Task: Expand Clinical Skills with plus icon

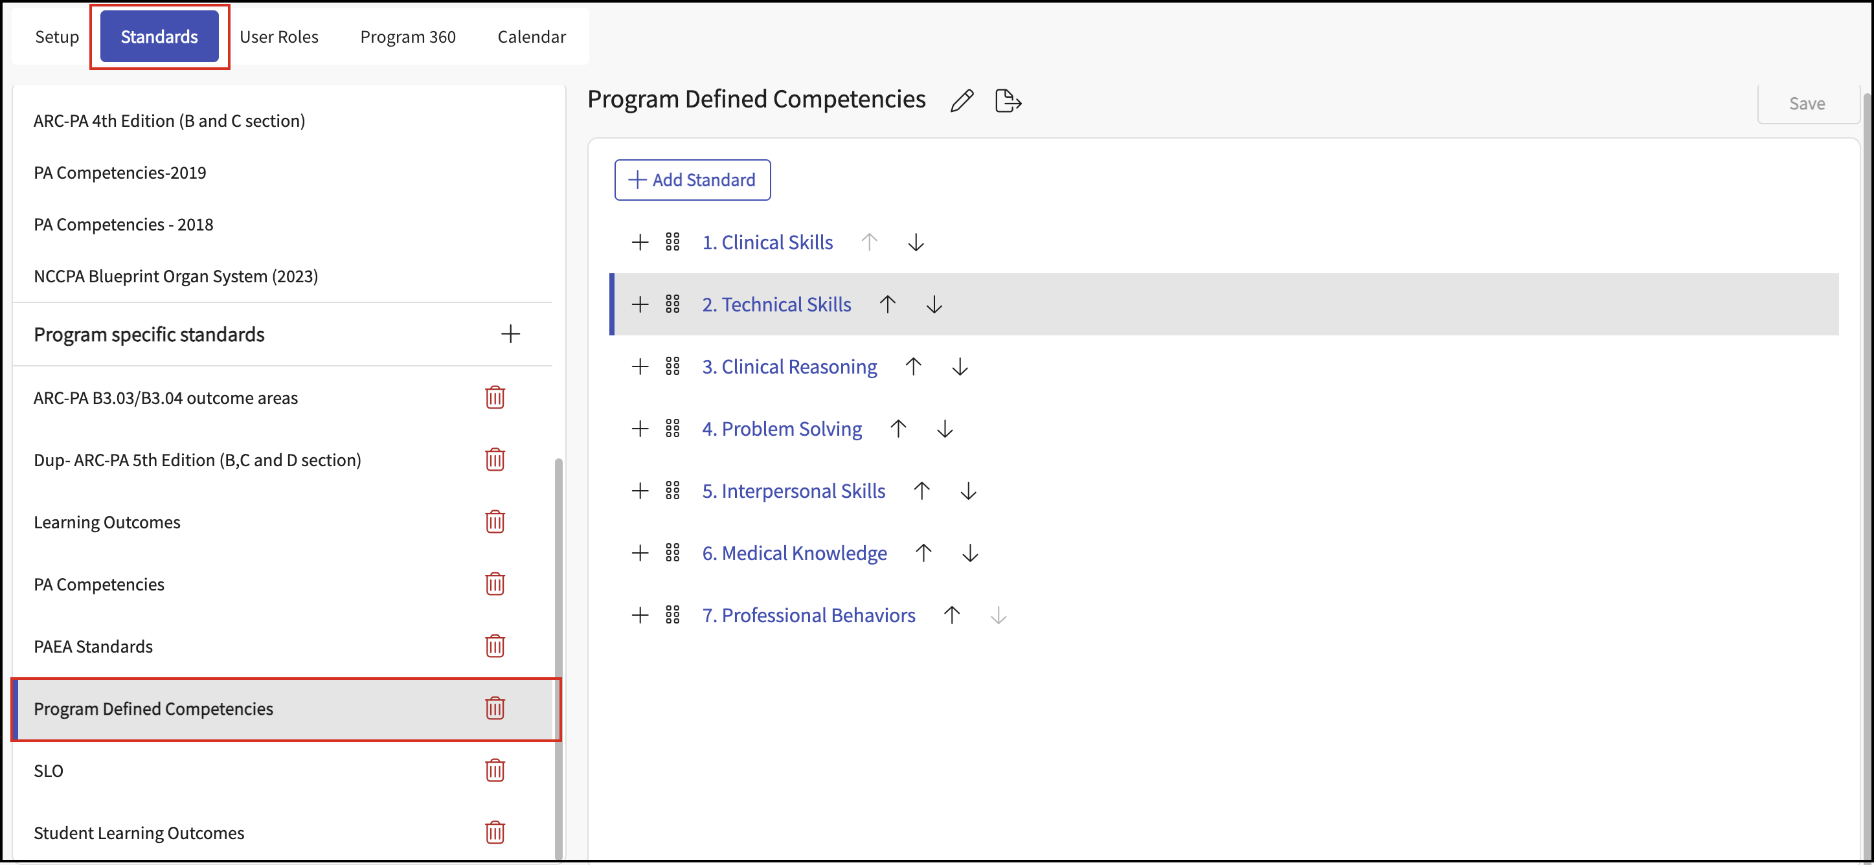Action: [x=640, y=242]
